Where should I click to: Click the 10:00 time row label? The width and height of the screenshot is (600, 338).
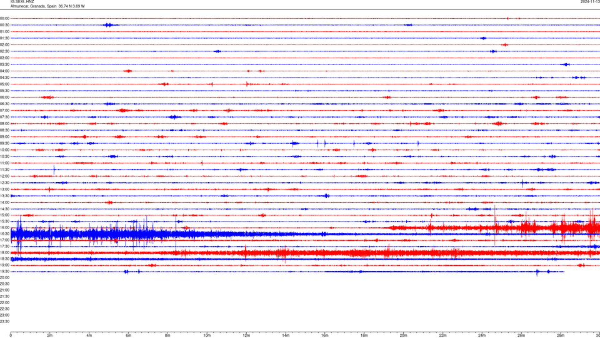click(x=4, y=150)
